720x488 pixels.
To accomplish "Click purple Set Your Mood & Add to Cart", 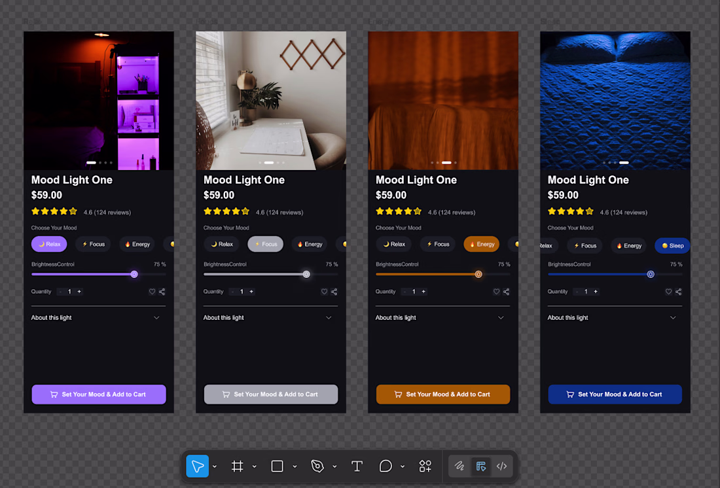I will click(99, 394).
